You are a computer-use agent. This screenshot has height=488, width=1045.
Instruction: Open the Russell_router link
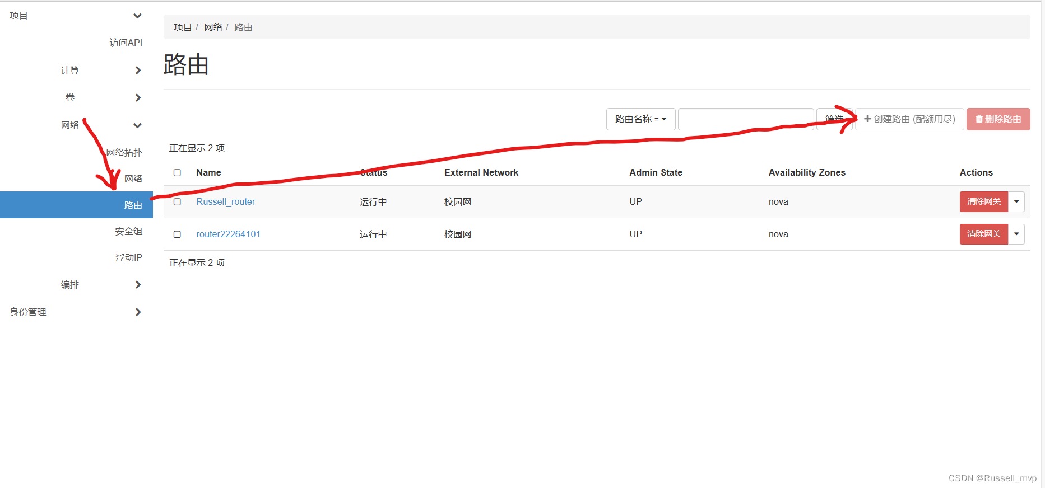point(226,201)
